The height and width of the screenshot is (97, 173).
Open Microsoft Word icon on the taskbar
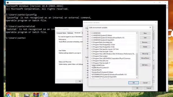point(45,95)
